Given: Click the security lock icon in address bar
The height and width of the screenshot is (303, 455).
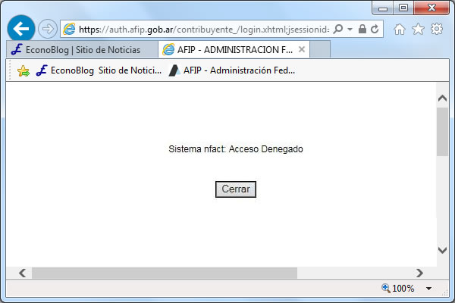Looking at the screenshot, I should (x=362, y=29).
